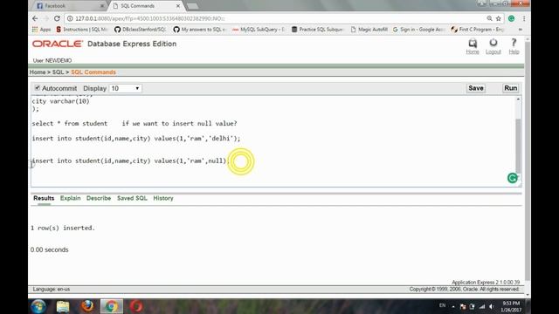Open Instructions SQL bookmark
This screenshot has height=314, width=559.
click(x=81, y=30)
